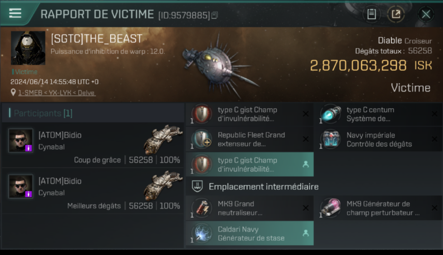This screenshot has height=255, width=443.
Task: Select the first type C gist Champ d'invulnérabilité module
Action: pos(249,114)
